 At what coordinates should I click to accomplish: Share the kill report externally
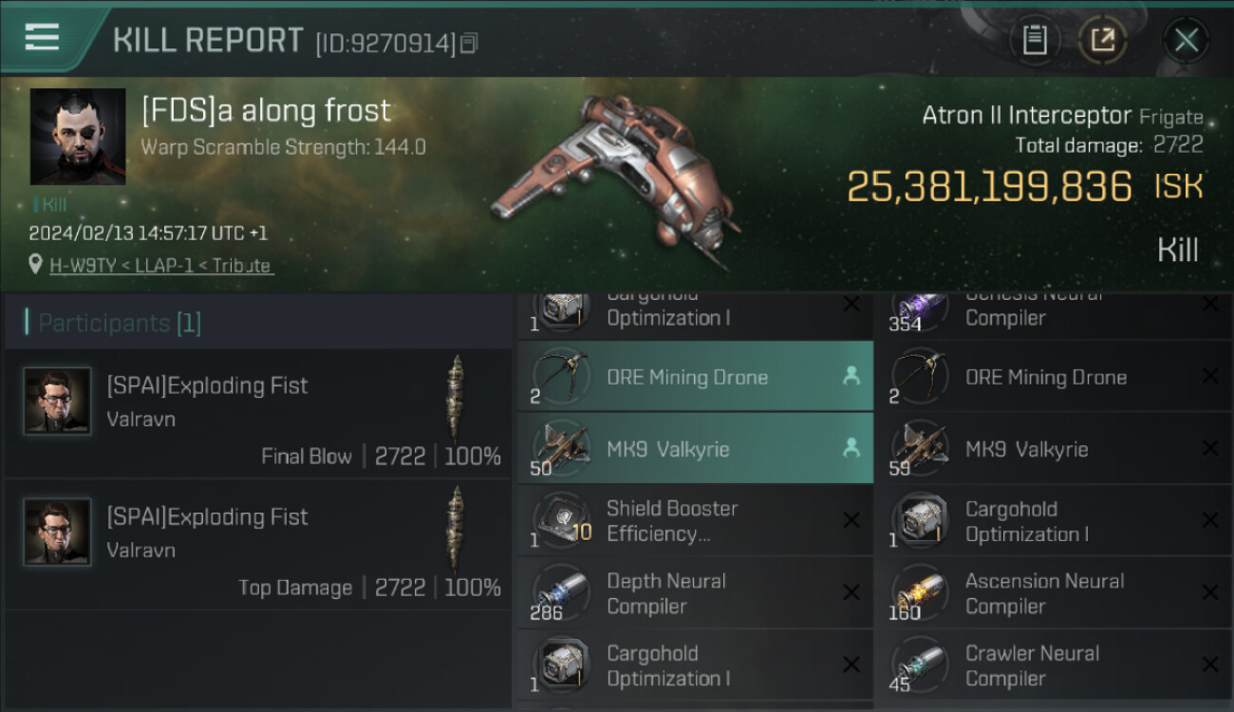(x=1103, y=40)
